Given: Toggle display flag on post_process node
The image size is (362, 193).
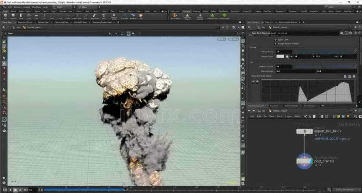Looking at the screenshot, I should pyautogui.click(x=311, y=161).
